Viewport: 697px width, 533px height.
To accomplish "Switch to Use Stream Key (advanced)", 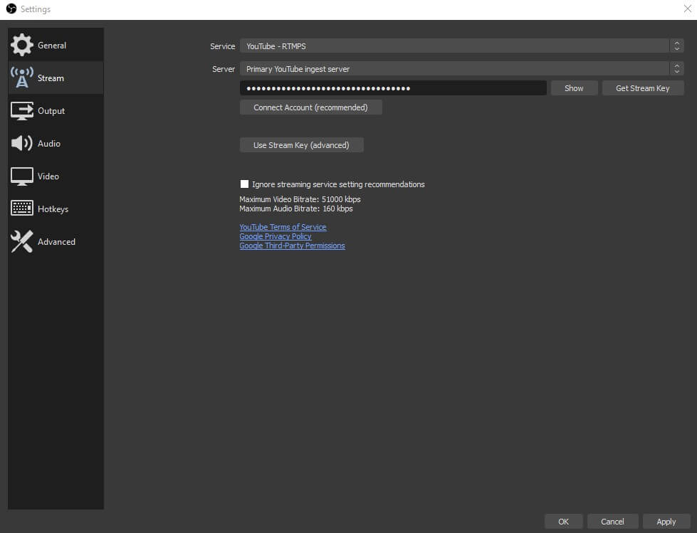I will coord(301,144).
